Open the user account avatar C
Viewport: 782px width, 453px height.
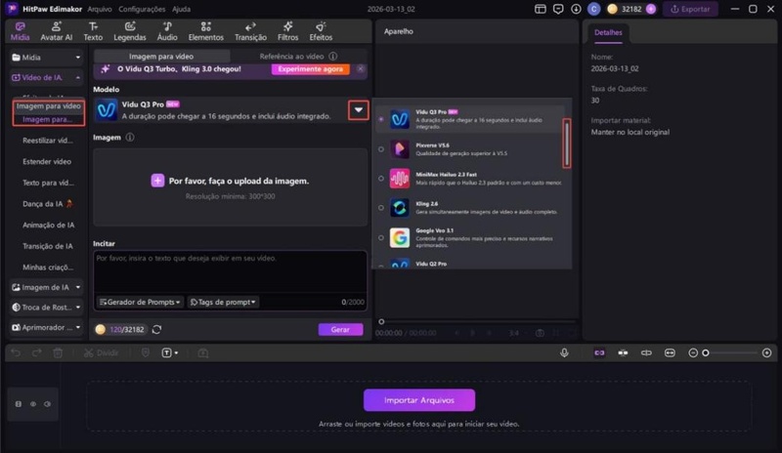593,9
